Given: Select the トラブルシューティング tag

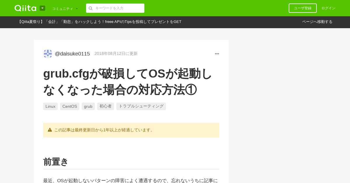Looking at the screenshot, I should click(x=141, y=106).
